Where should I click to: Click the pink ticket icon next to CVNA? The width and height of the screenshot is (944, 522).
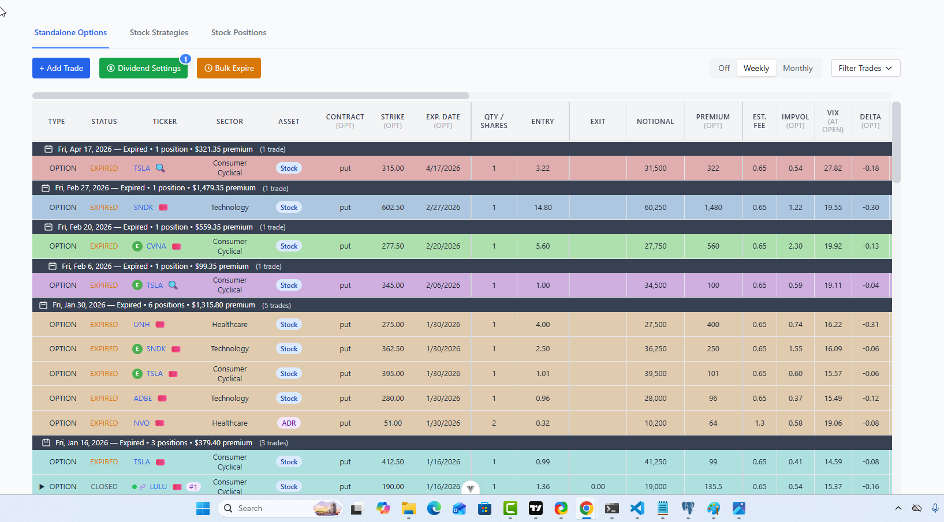177,246
